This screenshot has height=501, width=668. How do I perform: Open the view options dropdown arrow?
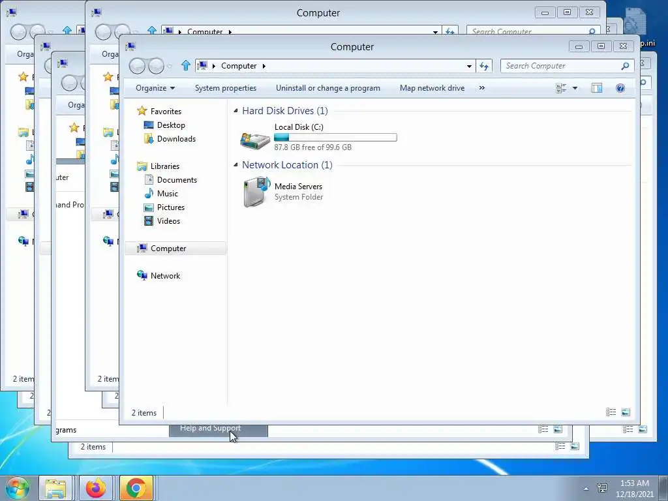(x=575, y=88)
